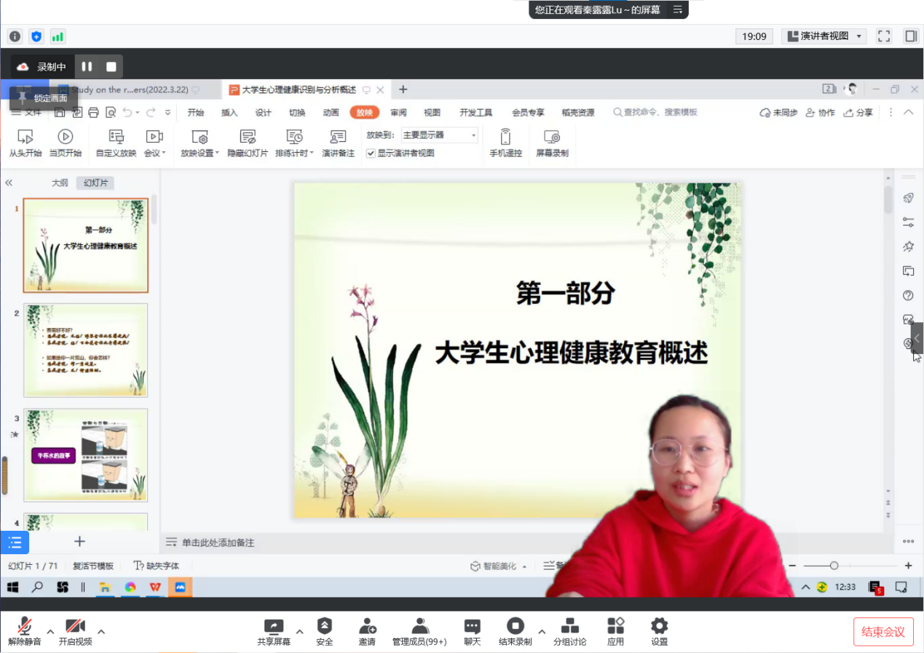Click the 从头开始 slideshow icon
This screenshot has height=653, width=924.
[x=25, y=137]
